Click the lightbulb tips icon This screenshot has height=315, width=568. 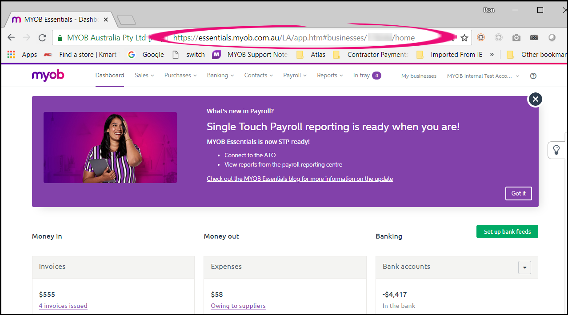coord(556,150)
